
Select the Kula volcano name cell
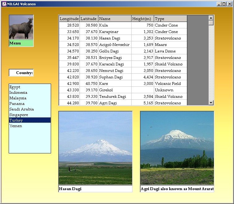pos(115,25)
